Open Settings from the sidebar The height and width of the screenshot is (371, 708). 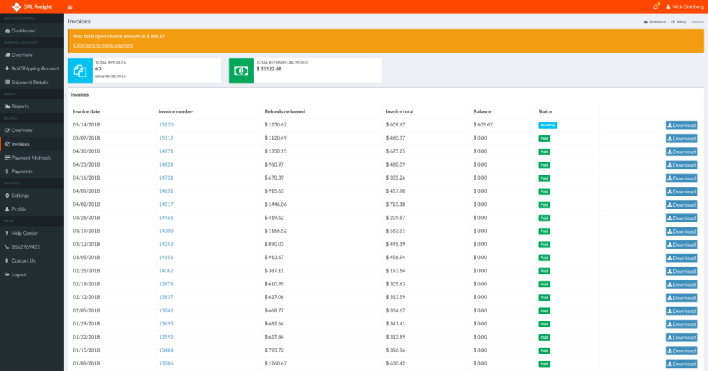(x=20, y=196)
